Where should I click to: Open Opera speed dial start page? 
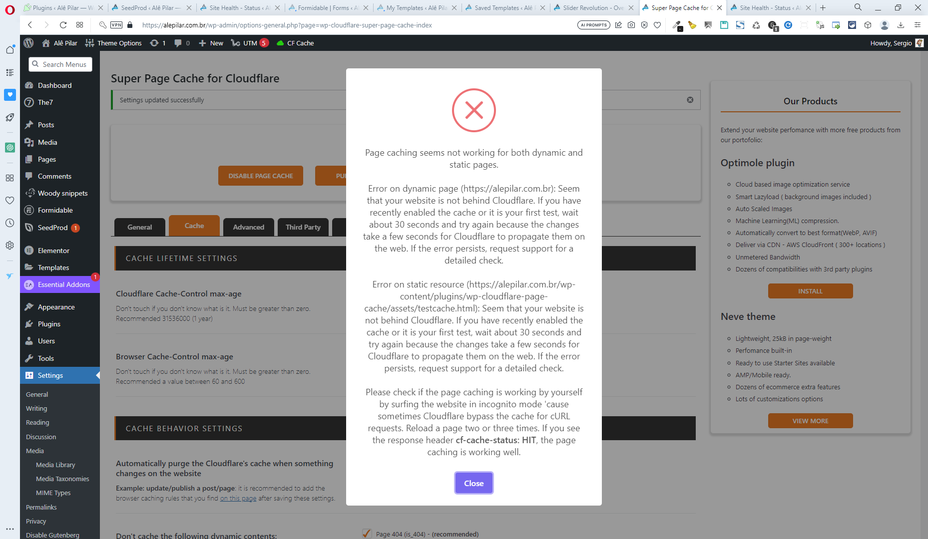(x=79, y=25)
